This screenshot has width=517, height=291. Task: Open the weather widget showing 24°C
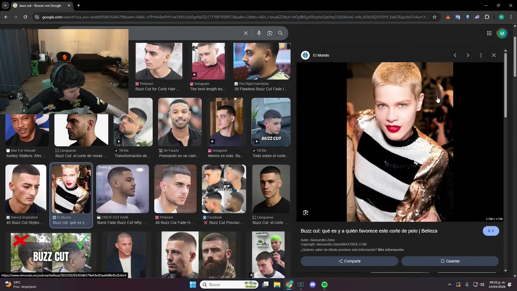coord(20,285)
